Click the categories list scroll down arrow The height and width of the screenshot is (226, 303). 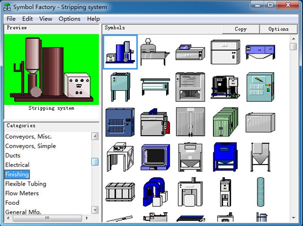click(x=95, y=210)
